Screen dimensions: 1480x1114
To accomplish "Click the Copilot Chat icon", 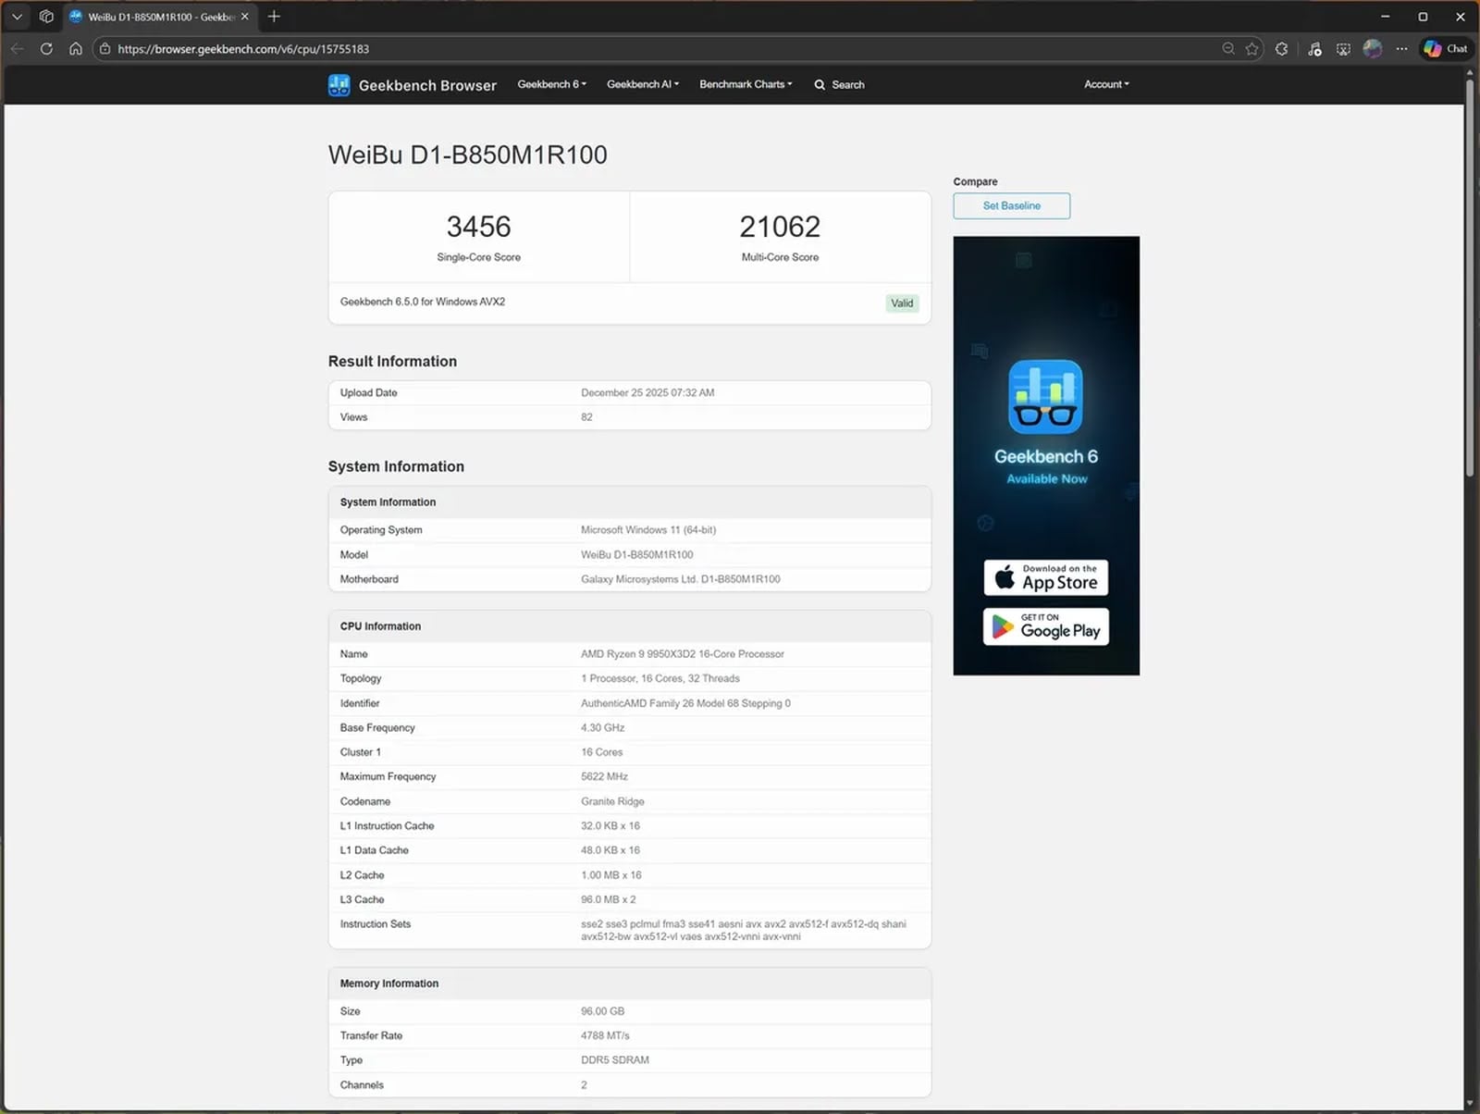I will (x=1444, y=48).
